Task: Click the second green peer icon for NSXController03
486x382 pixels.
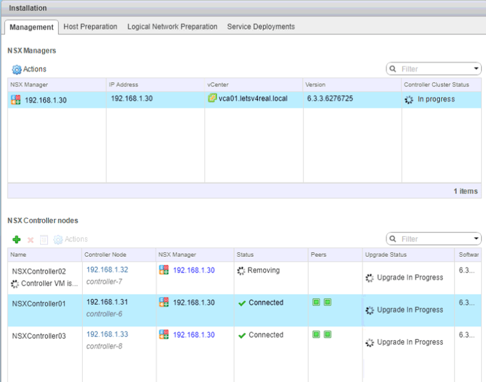Action: pos(327,335)
